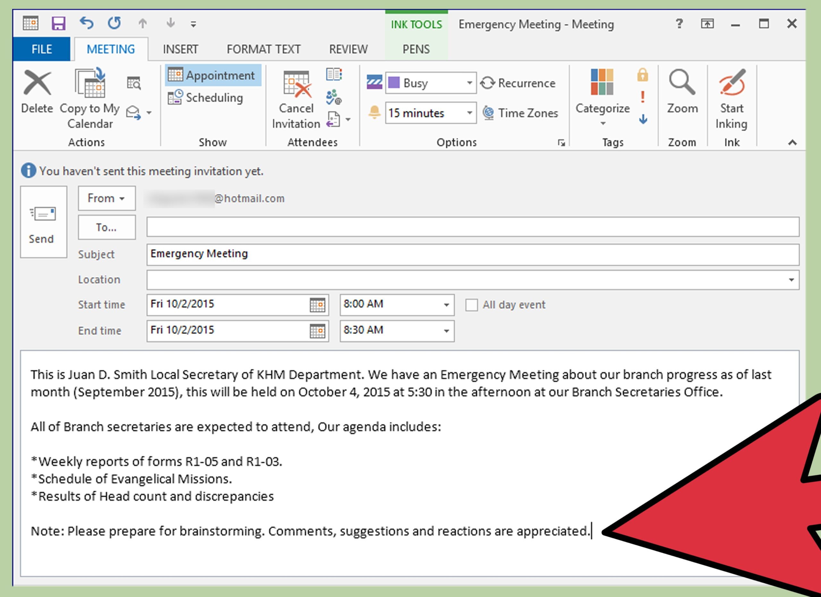Switch to the FORMAT TEXT tab

[264, 49]
